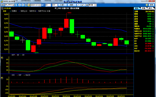Collapse the OSC DIF MACD indicator panel
The image size is (156, 97).
click(2, 78)
